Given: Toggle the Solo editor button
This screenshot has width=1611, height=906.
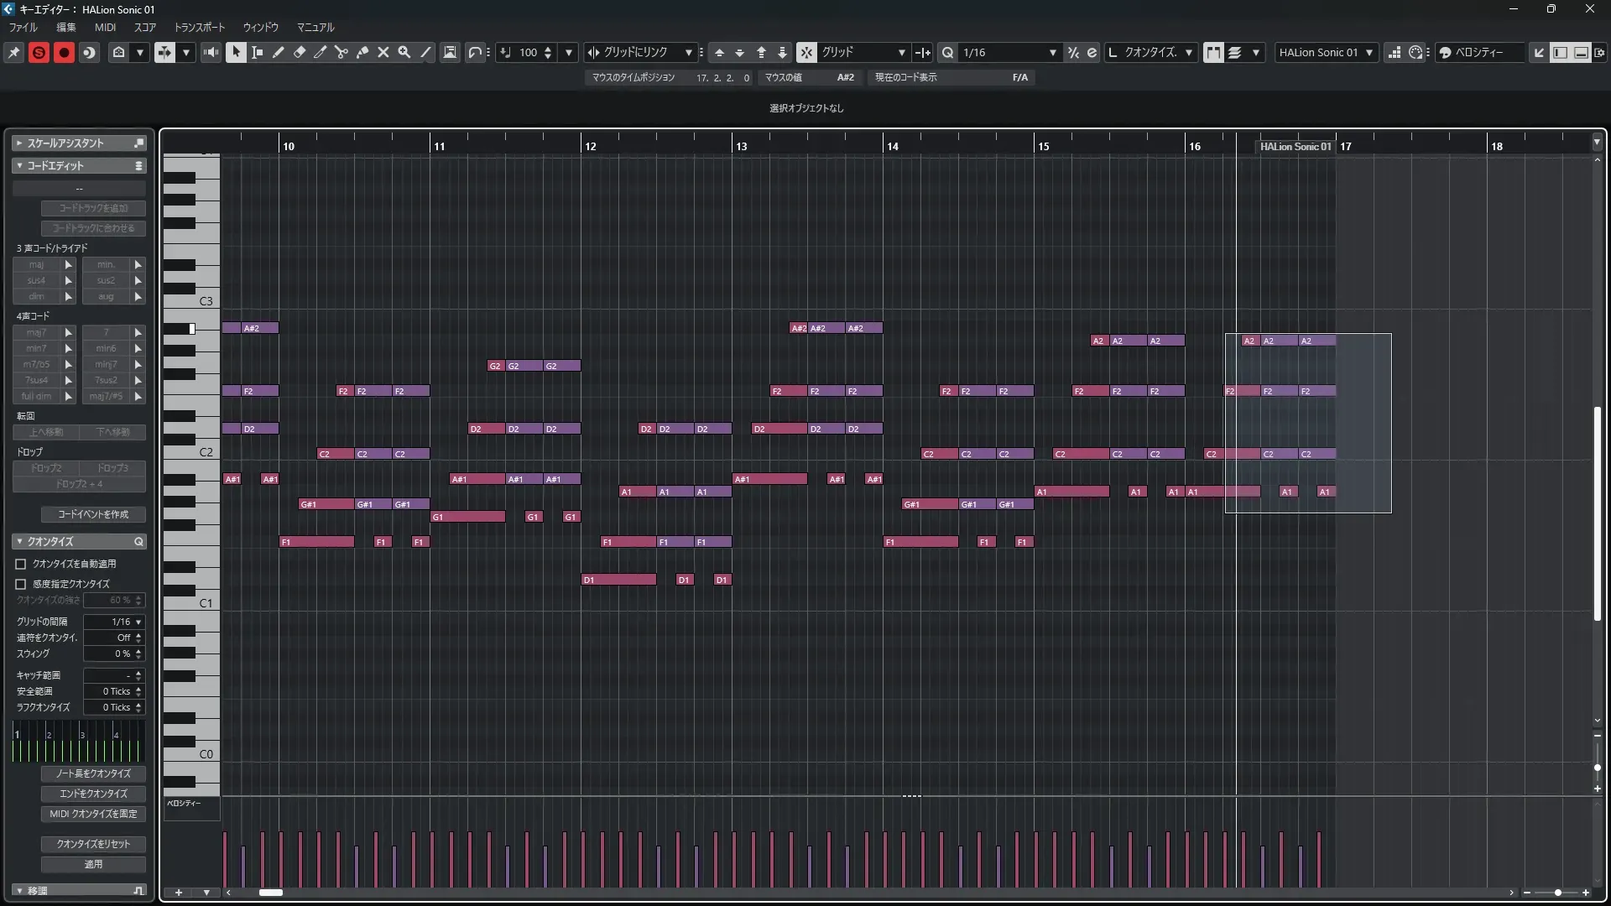Looking at the screenshot, I should (39, 52).
